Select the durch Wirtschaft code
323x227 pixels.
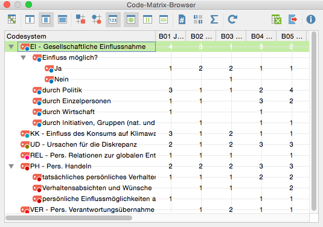68,112
